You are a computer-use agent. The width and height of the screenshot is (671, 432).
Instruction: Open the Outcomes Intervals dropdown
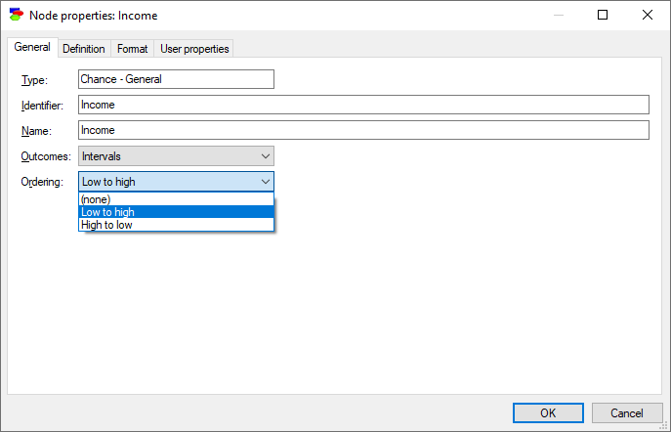[176, 156]
